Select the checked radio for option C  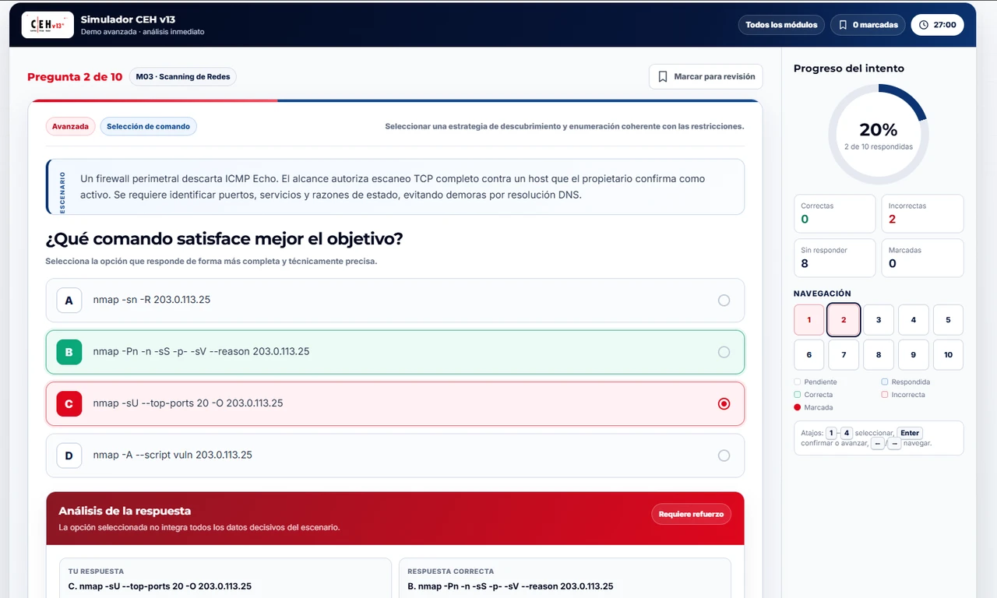coord(724,403)
